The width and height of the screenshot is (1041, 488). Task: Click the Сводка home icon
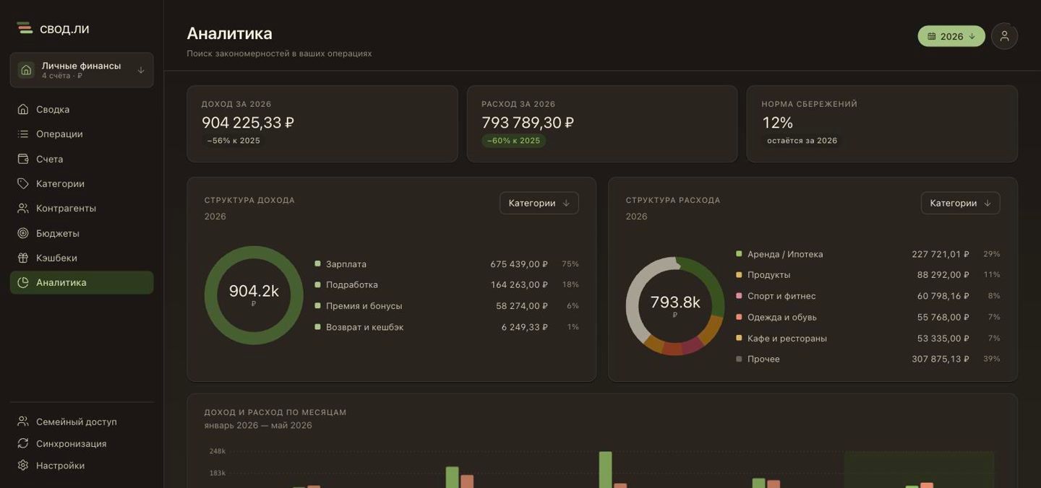pyautogui.click(x=23, y=109)
